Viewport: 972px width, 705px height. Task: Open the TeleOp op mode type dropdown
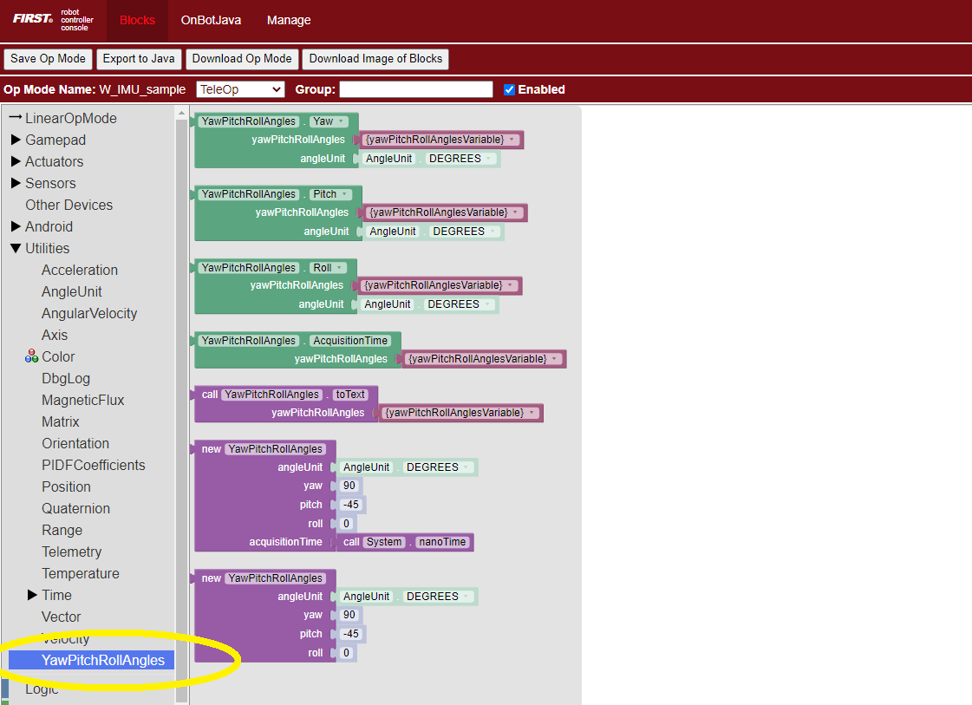[x=240, y=89]
